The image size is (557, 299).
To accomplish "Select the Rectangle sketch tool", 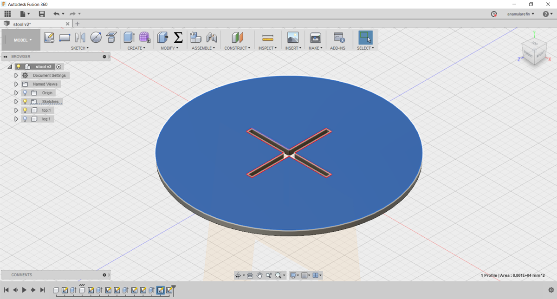I will (x=65, y=38).
